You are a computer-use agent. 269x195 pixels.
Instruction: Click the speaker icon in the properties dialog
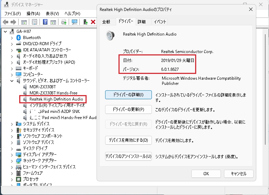[x=110, y=35]
